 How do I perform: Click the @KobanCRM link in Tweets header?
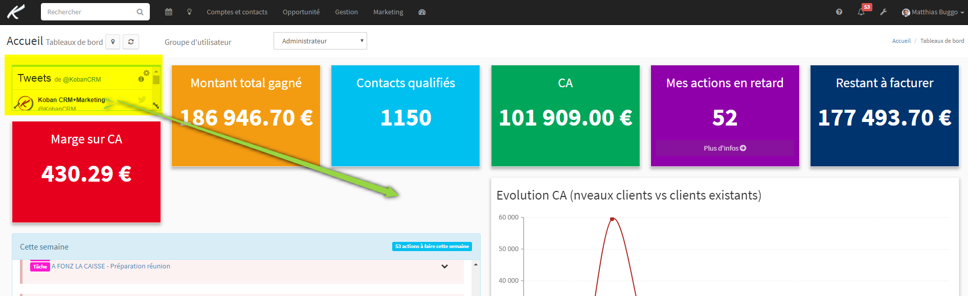pyautogui.click(x=82, y=80)
